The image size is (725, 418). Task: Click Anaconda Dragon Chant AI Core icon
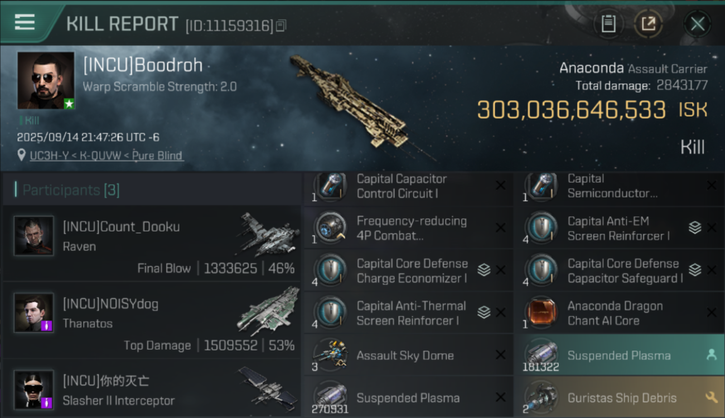point(542,313)
